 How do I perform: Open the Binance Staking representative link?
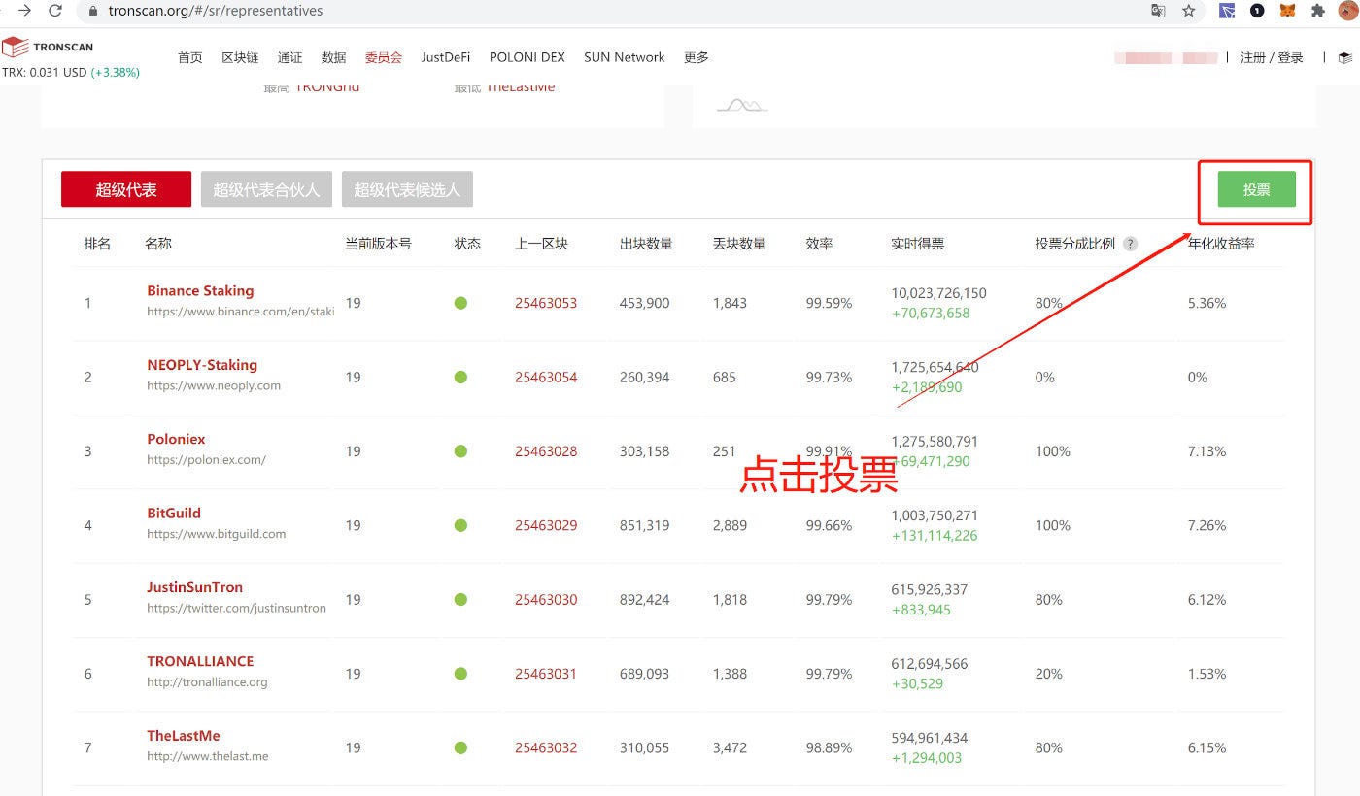click(x=200, y=290)
